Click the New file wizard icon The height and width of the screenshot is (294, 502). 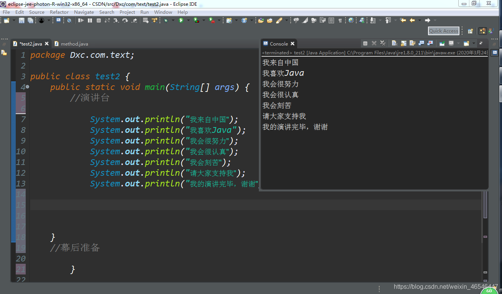[7, 20]
